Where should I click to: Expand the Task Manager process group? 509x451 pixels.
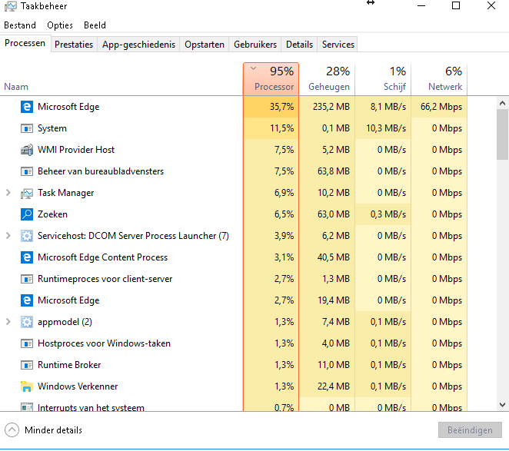(x=8, y=193)
